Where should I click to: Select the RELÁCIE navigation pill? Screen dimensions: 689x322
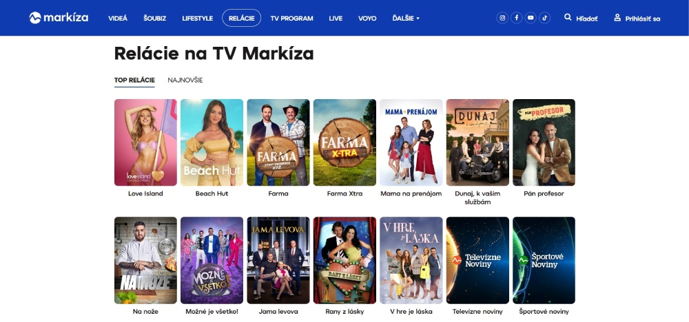pyautogui.click(x=242, y=18)
